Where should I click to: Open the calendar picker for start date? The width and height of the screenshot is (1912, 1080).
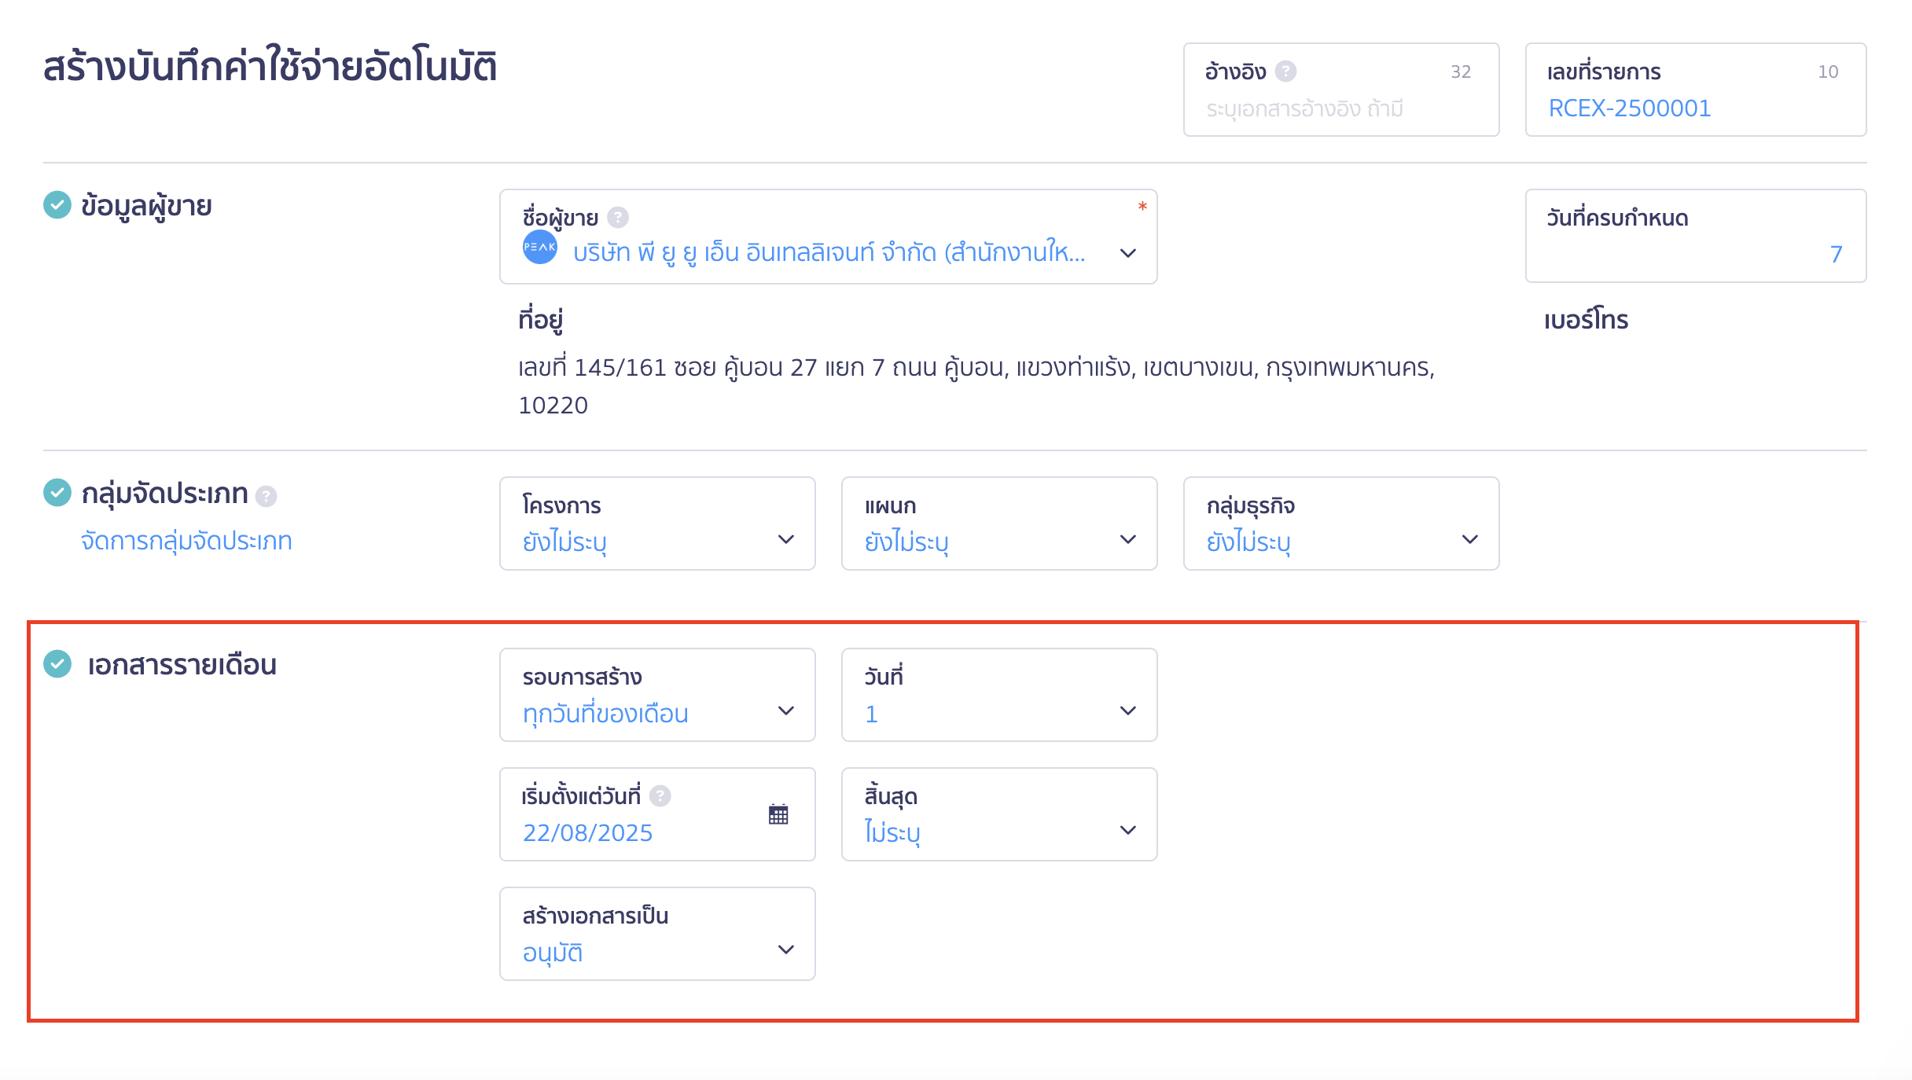778,814
